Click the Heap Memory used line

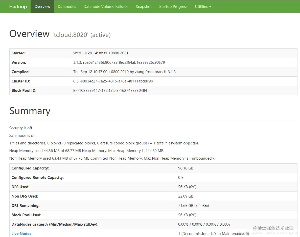click(x=87, y=151)
